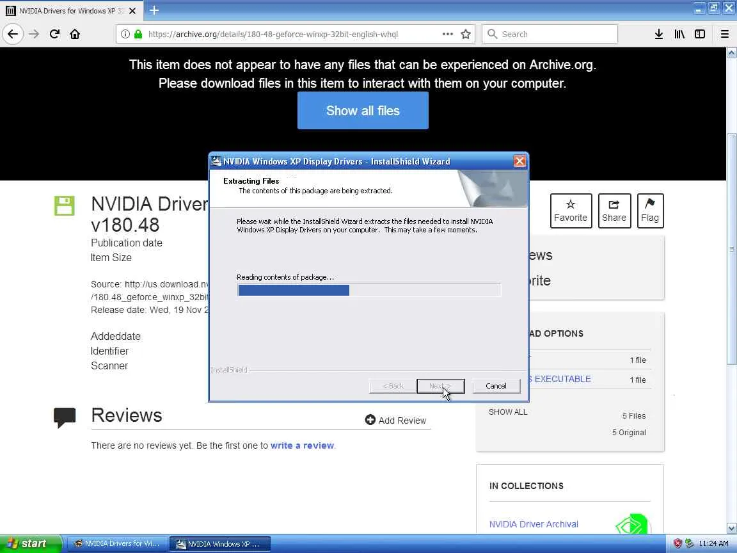
Task: Click the Reviews speech bubble icon
Action: point(65,417)
